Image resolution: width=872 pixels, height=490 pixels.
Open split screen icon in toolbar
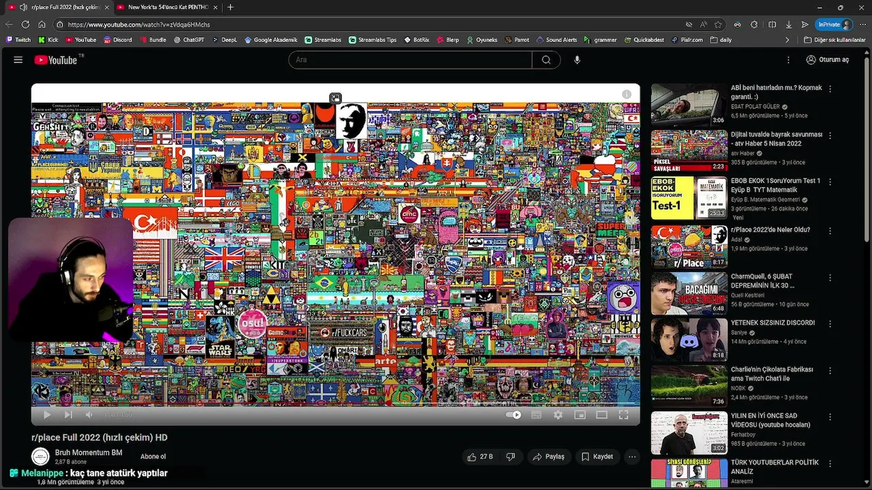(x=772, y=24)
